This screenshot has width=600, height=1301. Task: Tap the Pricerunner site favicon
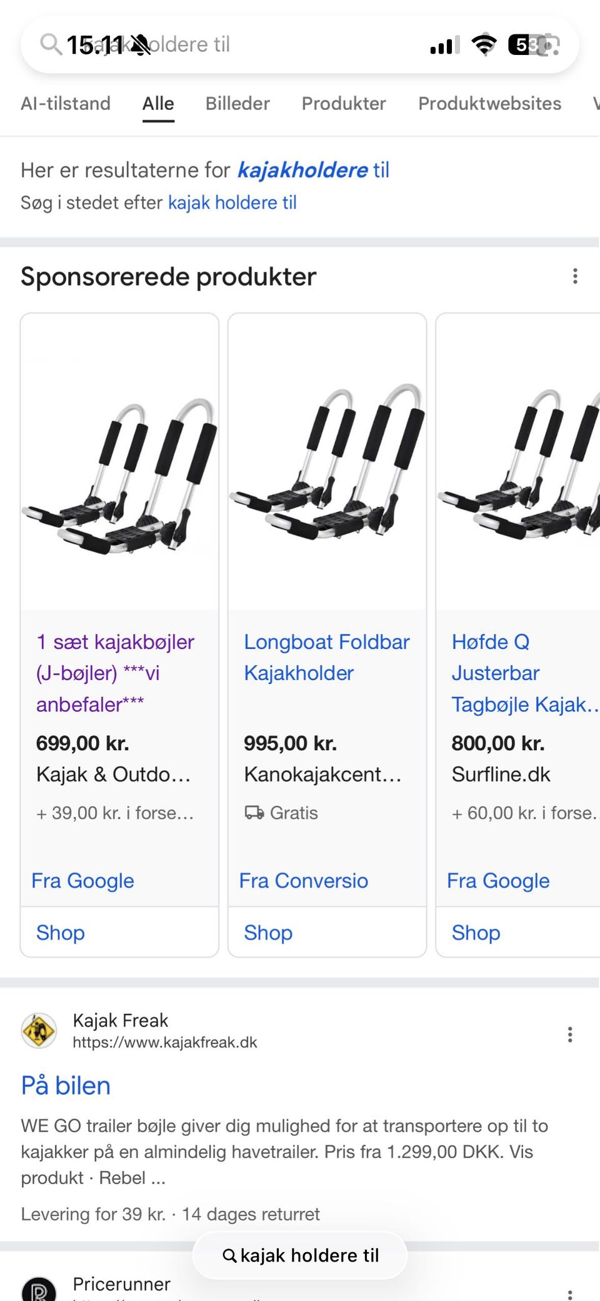(39, 1289)
